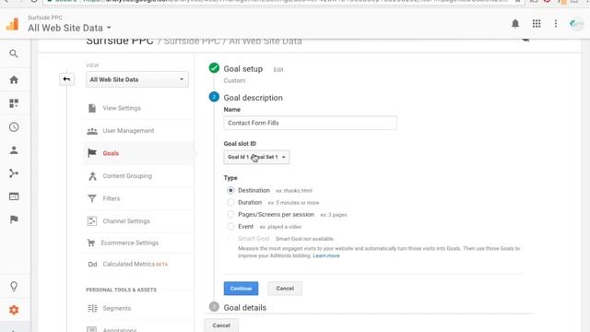The image size is (590, 332).
Task: Click the Filters funnel icon
Action: tap(92, 198)
